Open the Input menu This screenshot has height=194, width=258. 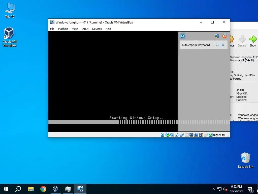click(x=85, y=29)
